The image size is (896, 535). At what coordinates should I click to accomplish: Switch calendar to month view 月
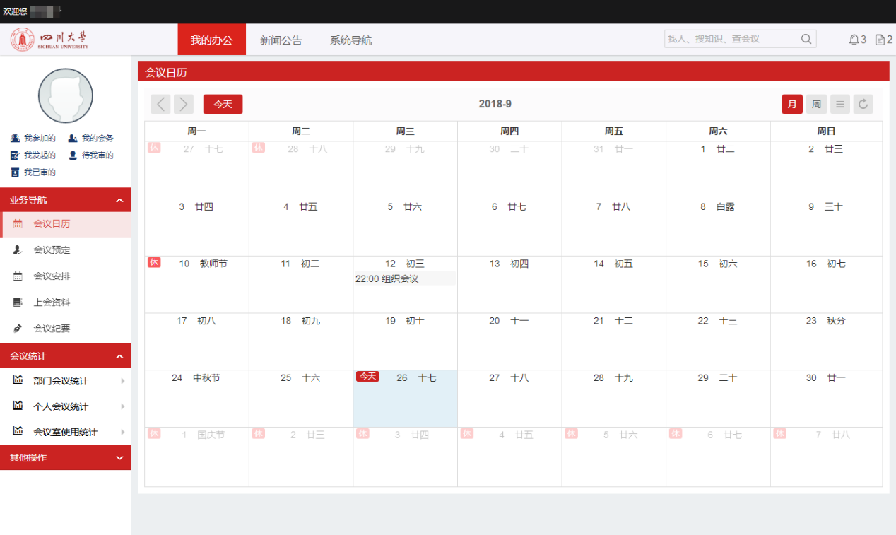click(792, 105)
